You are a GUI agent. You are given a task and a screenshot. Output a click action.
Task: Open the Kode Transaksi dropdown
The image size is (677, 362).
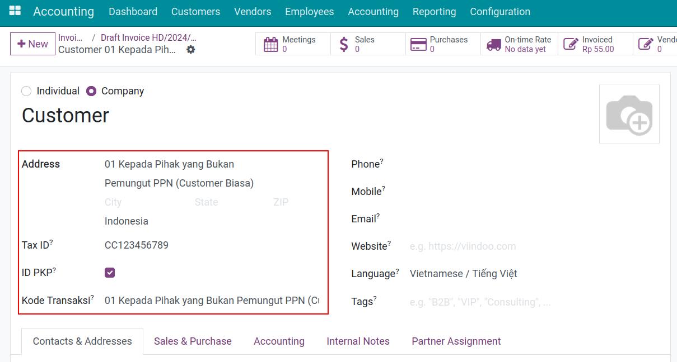click(x=212, y=301)
